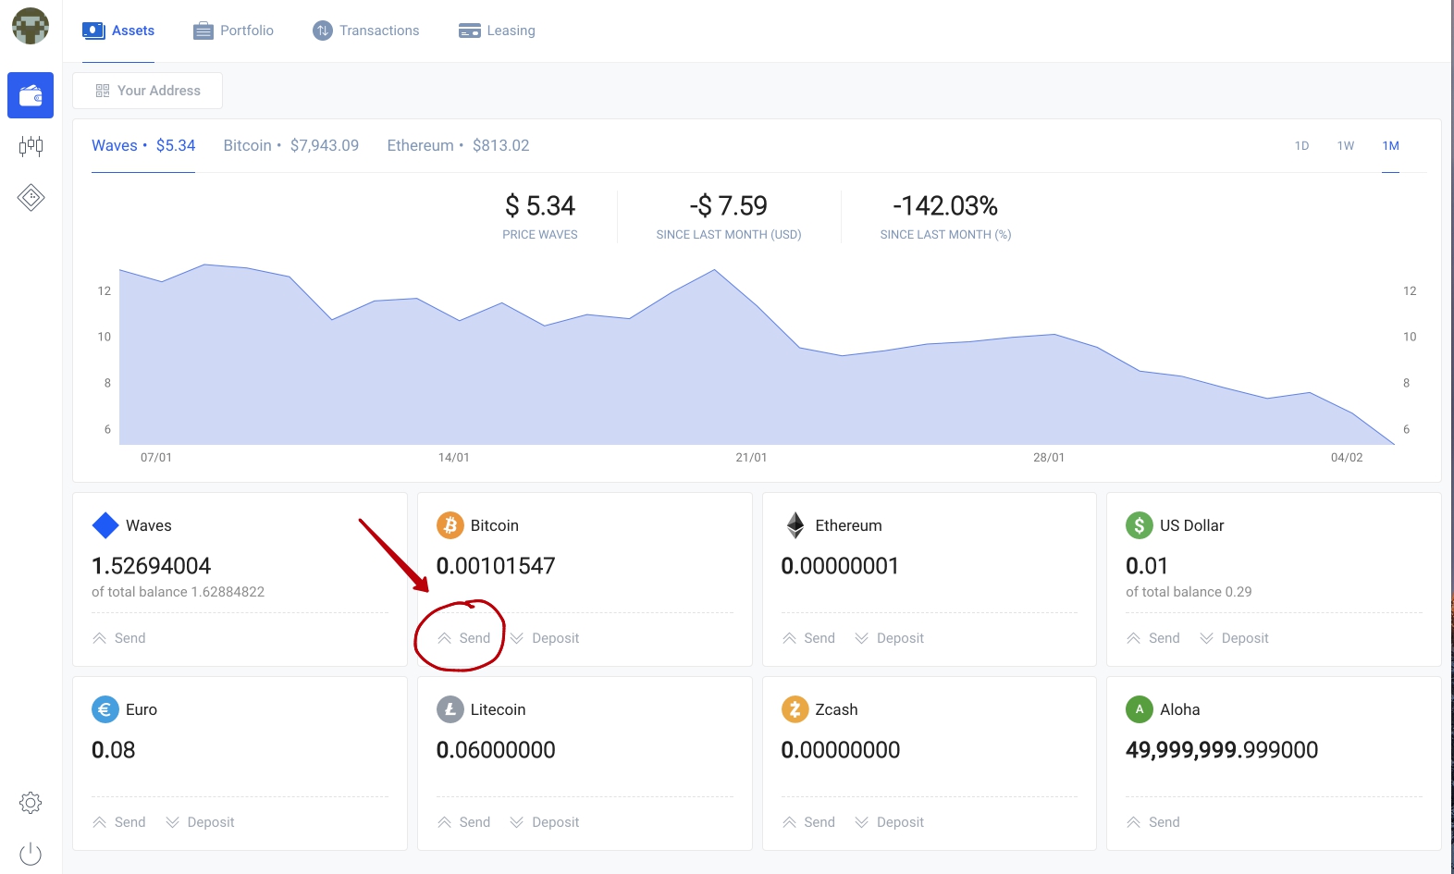Screen dimensions: 1454x874
Task: Click the Waves blue diamond asset icon
Action: (x=105, y=525)
